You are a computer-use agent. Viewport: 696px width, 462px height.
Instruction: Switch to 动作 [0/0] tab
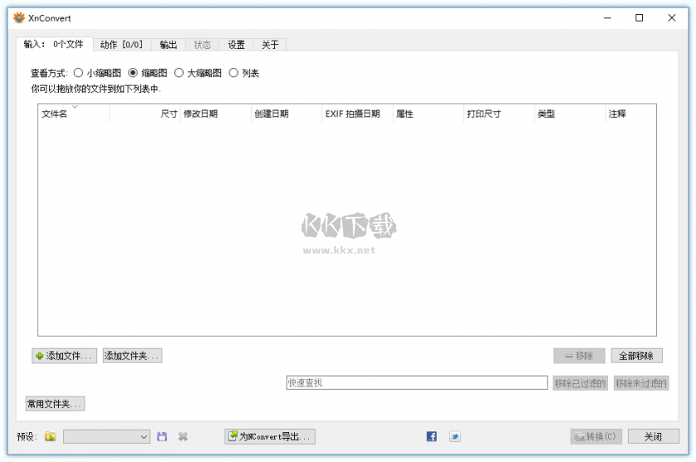[x=122, y=45]
